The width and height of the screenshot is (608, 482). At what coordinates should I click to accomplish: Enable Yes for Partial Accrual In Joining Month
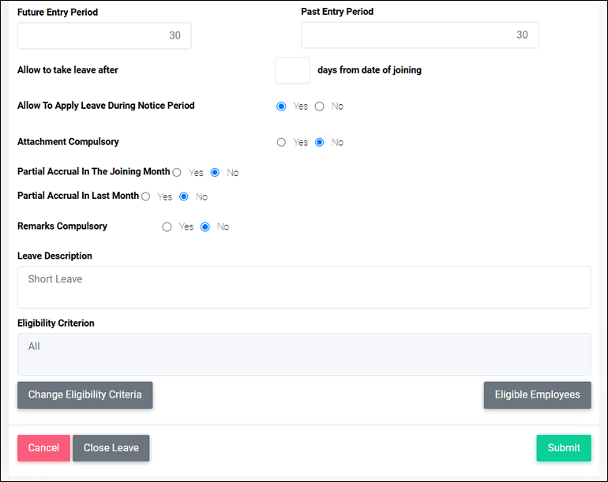177,173
